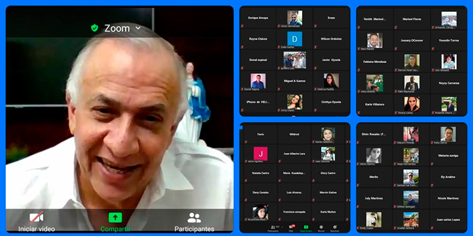Select the Kany Sierra profile photo
This screenshot has width=473, height=236.
point(448,134)
